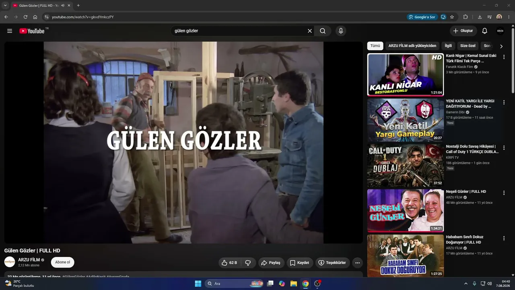Start voice search with the microphone

[x=341, y=31]
